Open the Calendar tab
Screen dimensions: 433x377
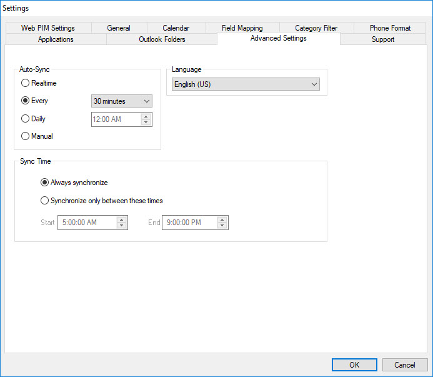tap(176, 28)
